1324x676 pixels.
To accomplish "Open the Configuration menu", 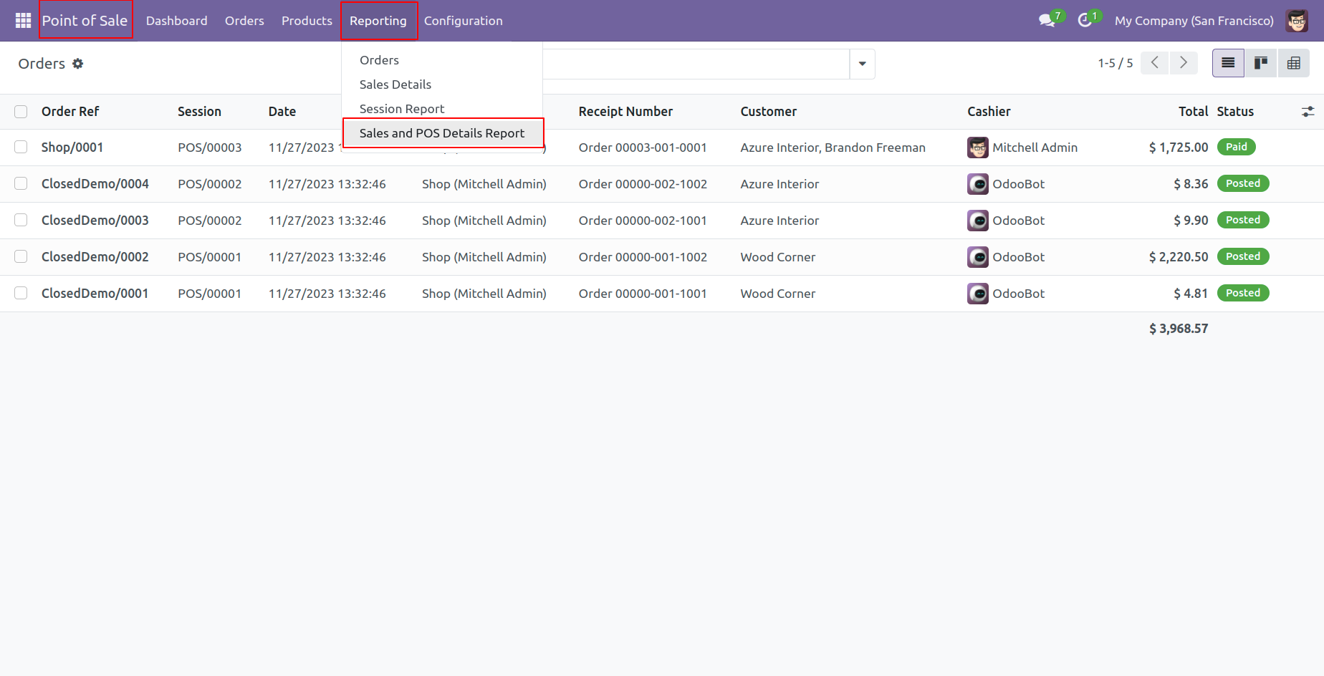I will 464,21.
